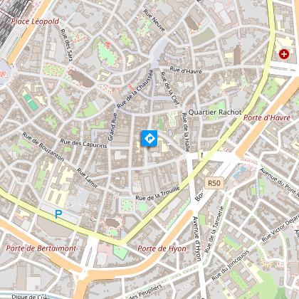Click the Rue de la Halle label

186,132
